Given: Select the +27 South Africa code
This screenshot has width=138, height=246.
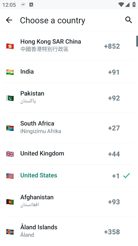Looking at the screenshot, I should (114, 128).
